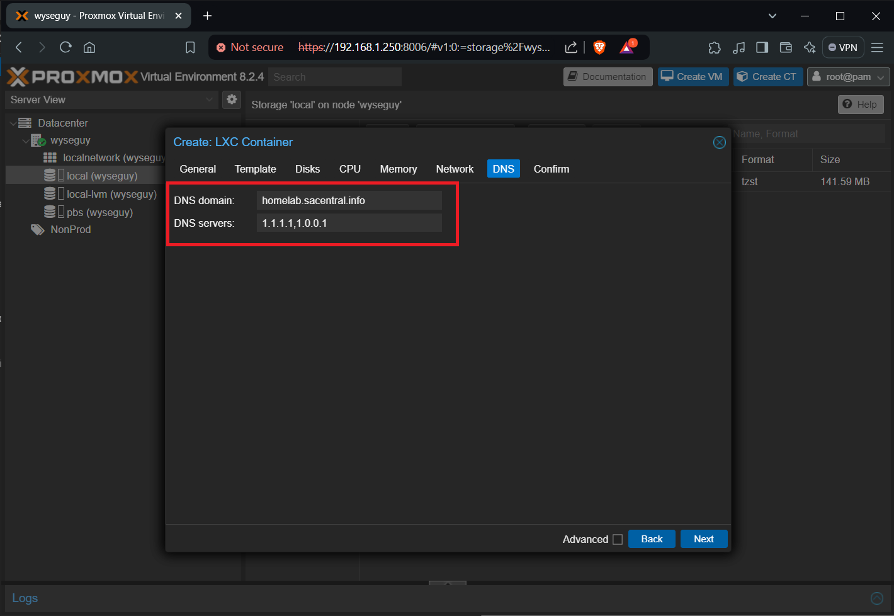Bookmark this page
This screenshot has width=894, height=616.
pyautogui.click(x=190, y=47)
